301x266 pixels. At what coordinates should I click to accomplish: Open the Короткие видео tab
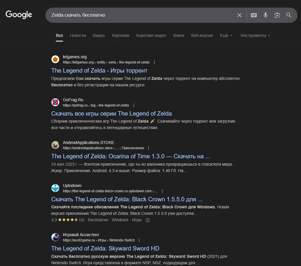tap(151, 35)
